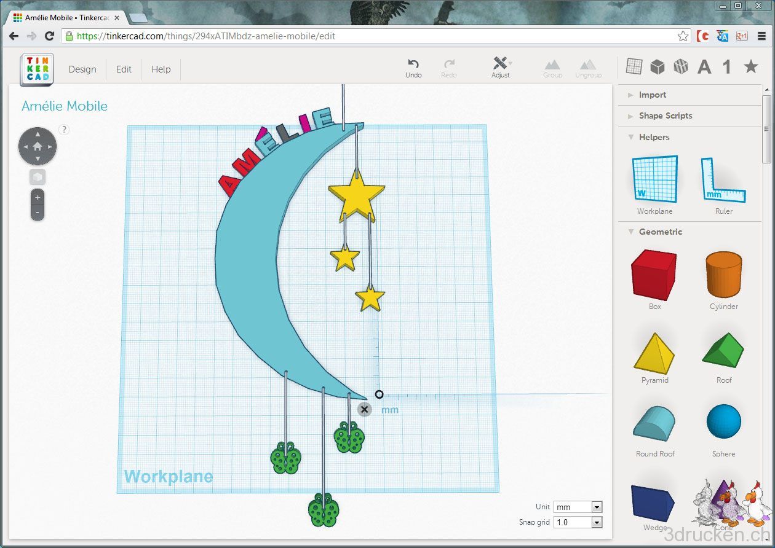The image size is (775, 548).
Task: Open the Help menu
Action: (161, 69)
